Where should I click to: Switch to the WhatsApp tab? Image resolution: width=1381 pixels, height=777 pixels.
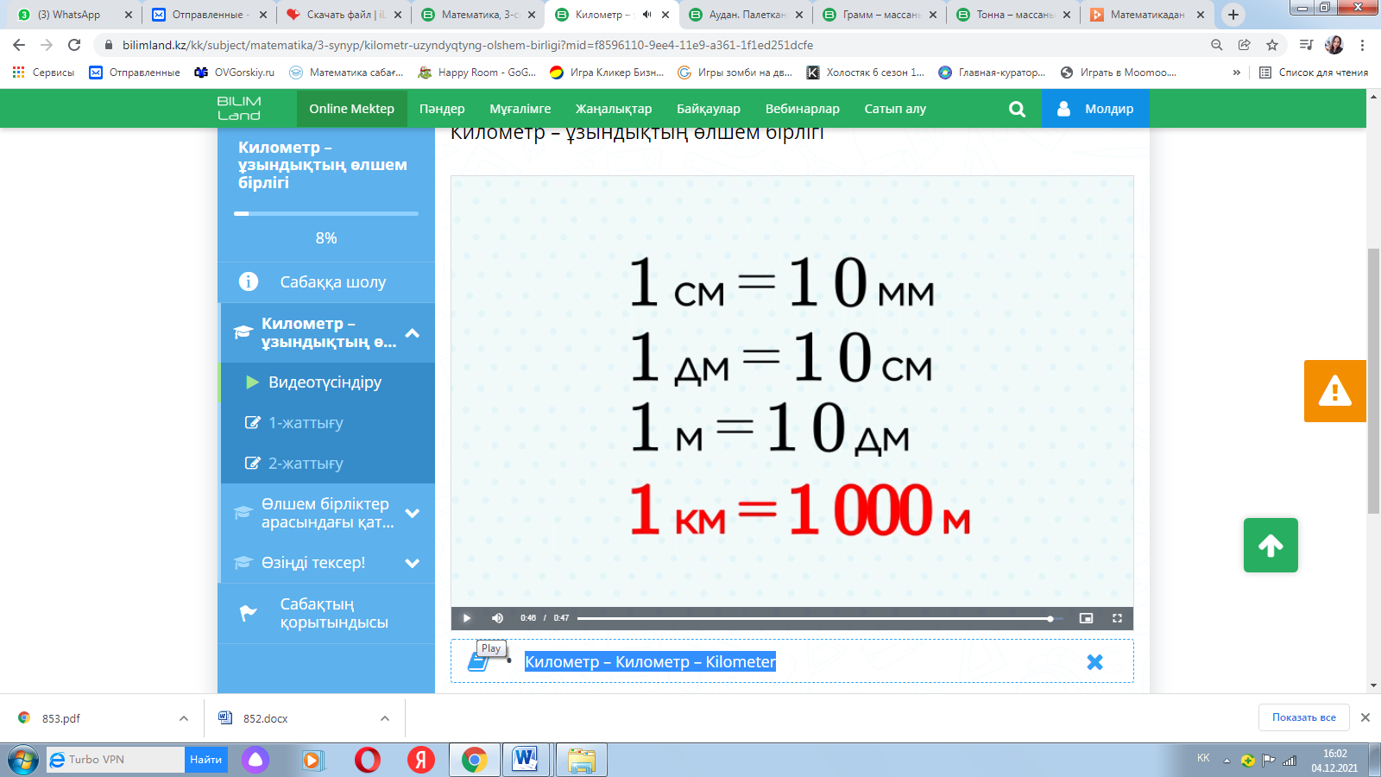[75, 15]
